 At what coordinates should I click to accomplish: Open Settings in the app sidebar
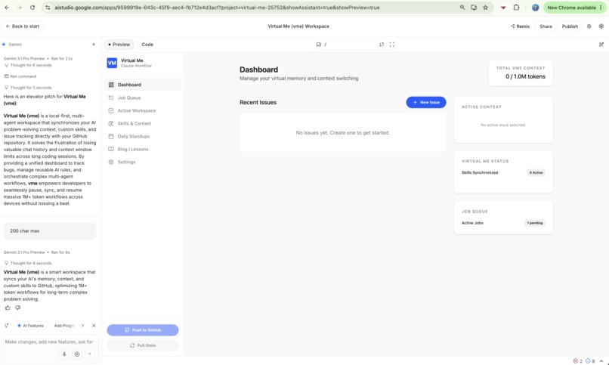pos(143,162)
